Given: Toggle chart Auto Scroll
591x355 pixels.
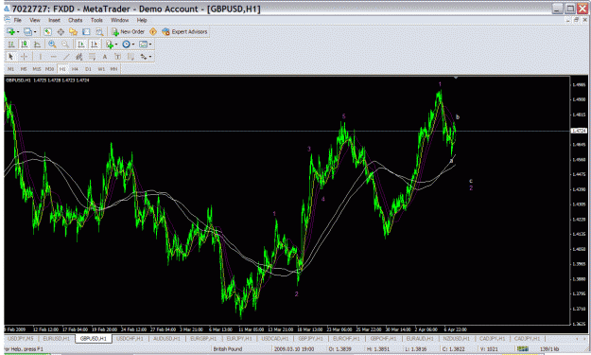Looking at the screenshot, I should [81, 44].
